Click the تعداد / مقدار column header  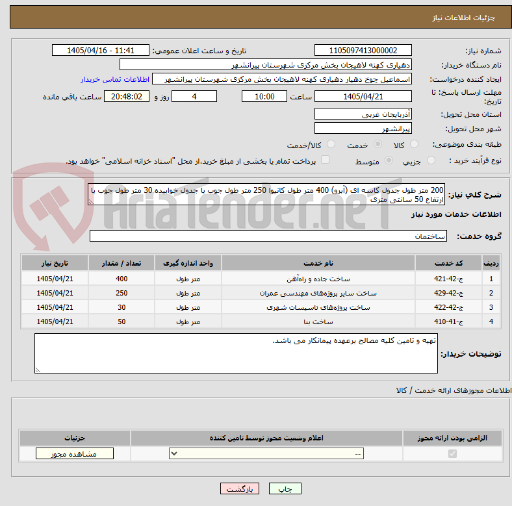[x=122, y=263]
